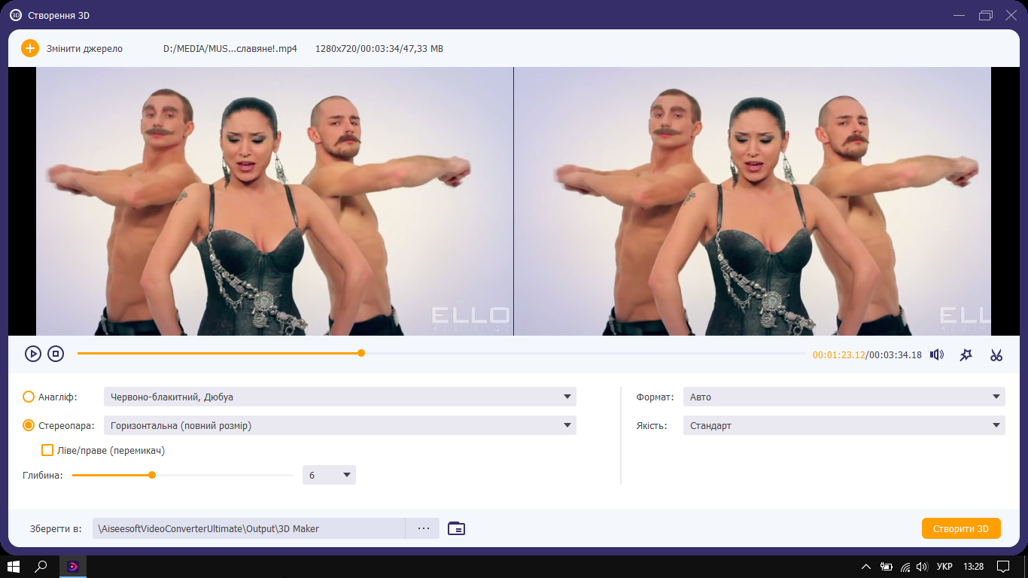Open the Windows Start menu
1028x578 pixels.
pyautogui.click(x=13, y=567)
